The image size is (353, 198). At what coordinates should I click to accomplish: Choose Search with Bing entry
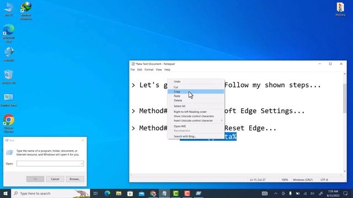click(196, 136)
